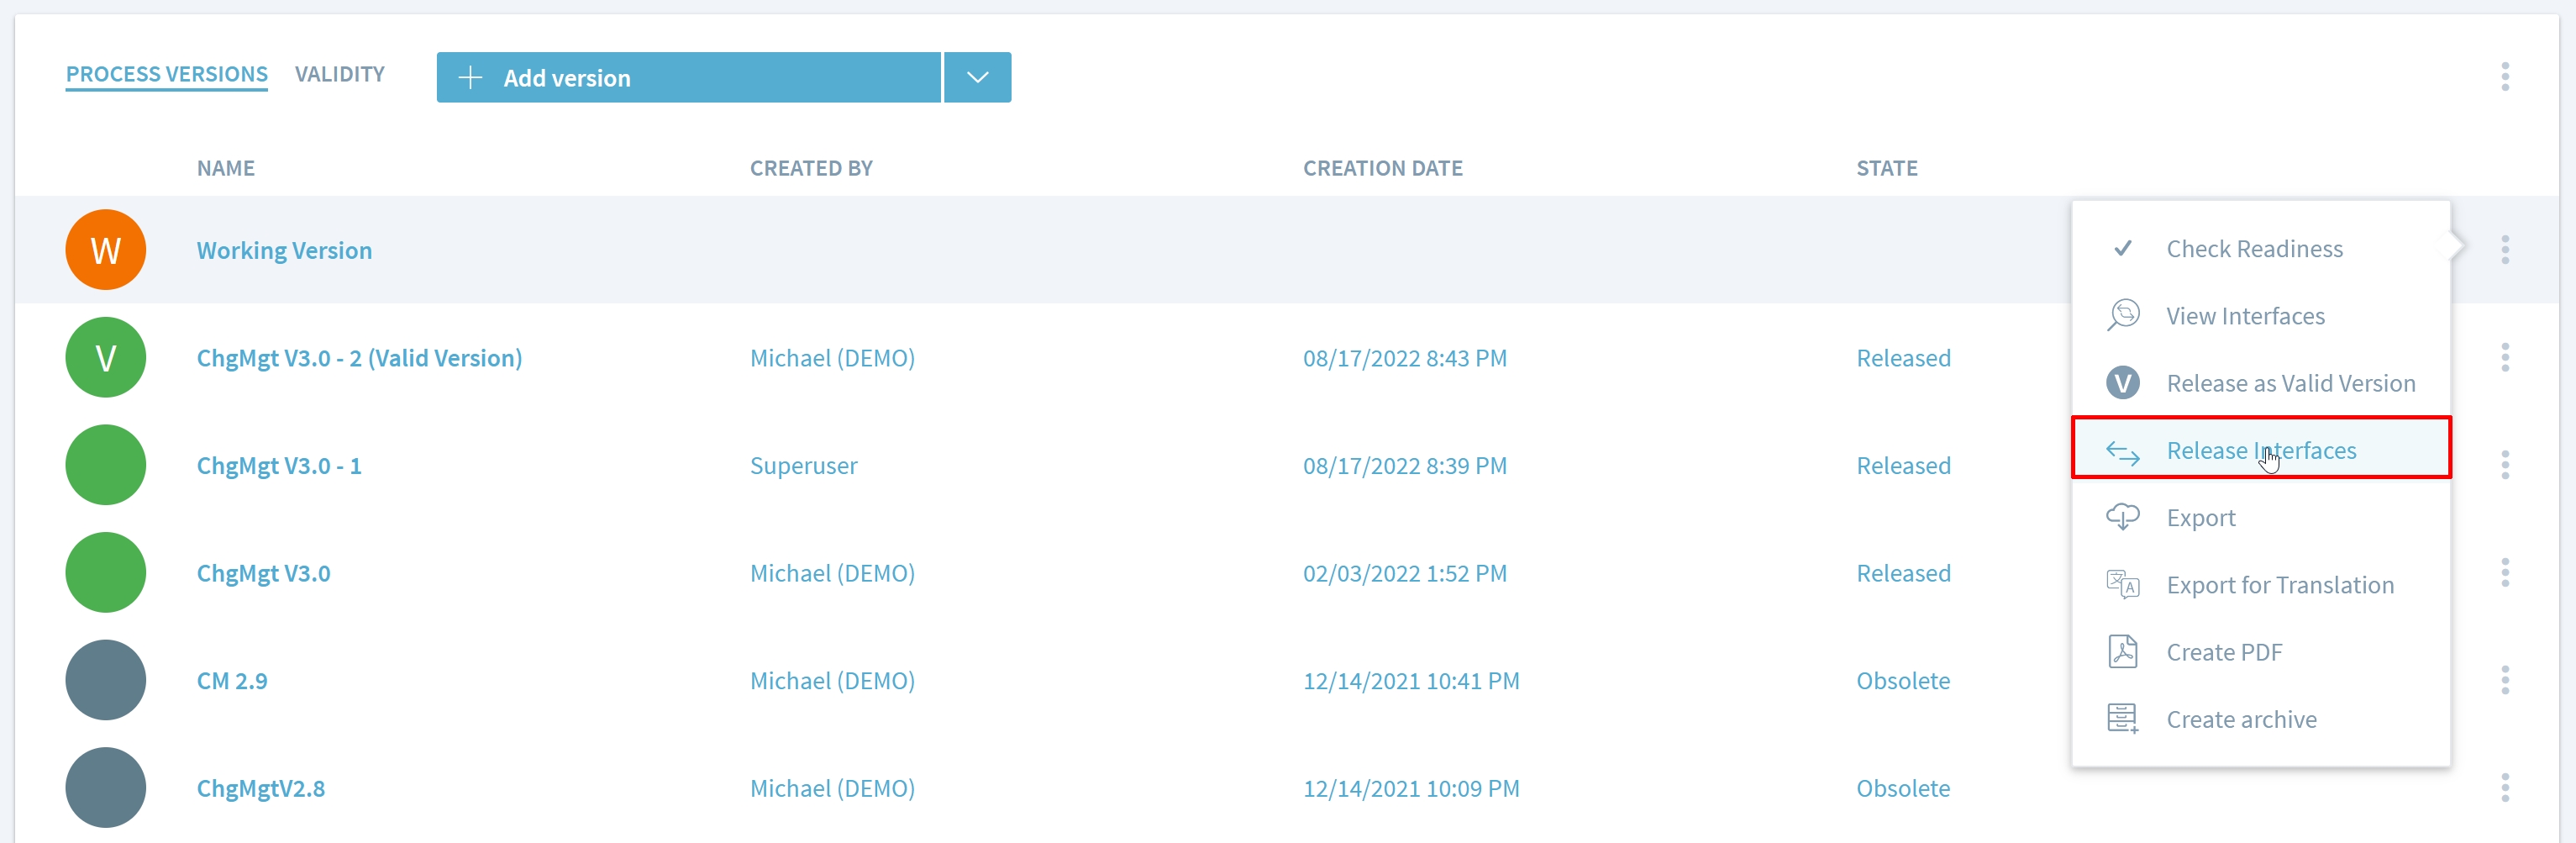Click the View Interfaces magnifier icon
Screen dimensions: 2576x843
pyautogui.click(x=2122, y=316)
